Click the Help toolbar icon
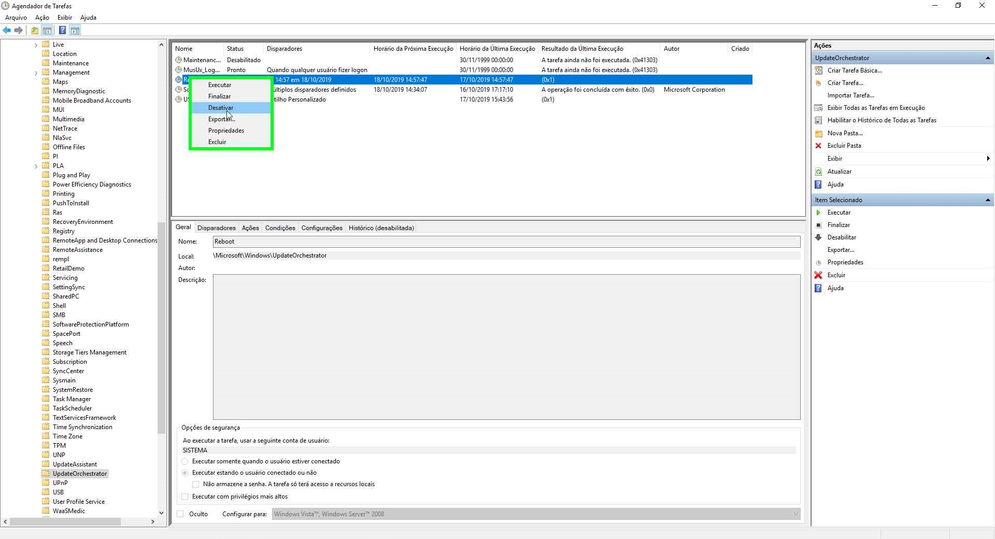 click(x=62, y=30)
